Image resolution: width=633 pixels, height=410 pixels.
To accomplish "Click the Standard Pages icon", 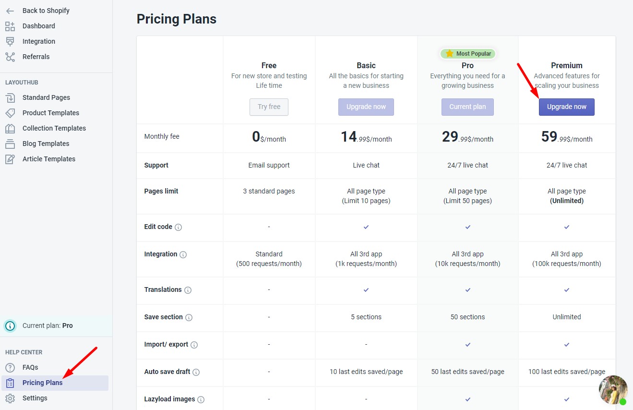I will pyautogui.click(x=10, y=97).
